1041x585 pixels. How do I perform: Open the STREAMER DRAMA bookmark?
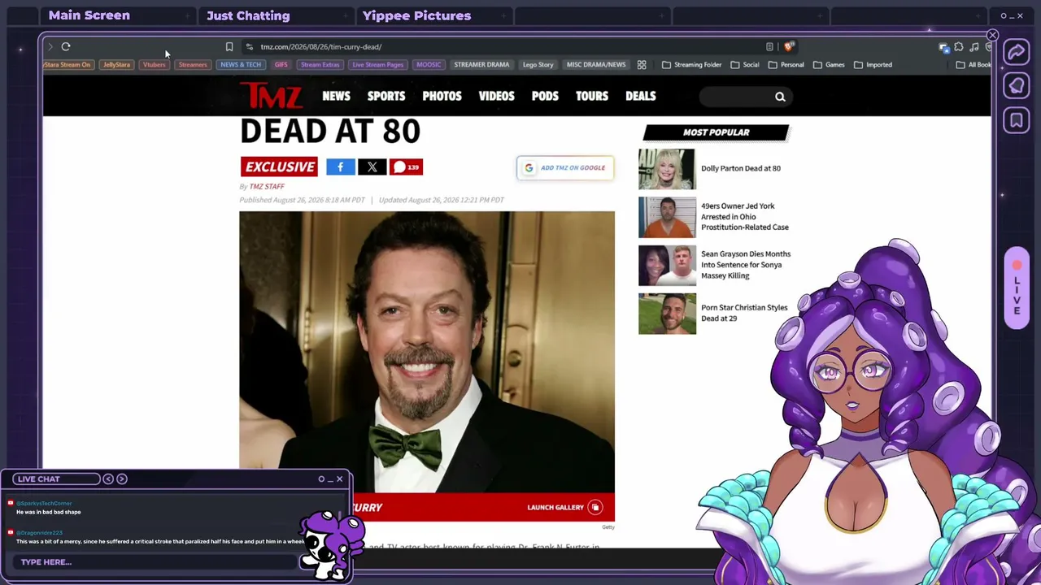coord(481,65)
